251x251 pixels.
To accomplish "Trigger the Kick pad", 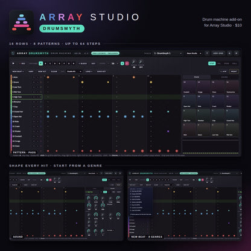I will coord(189,130).
